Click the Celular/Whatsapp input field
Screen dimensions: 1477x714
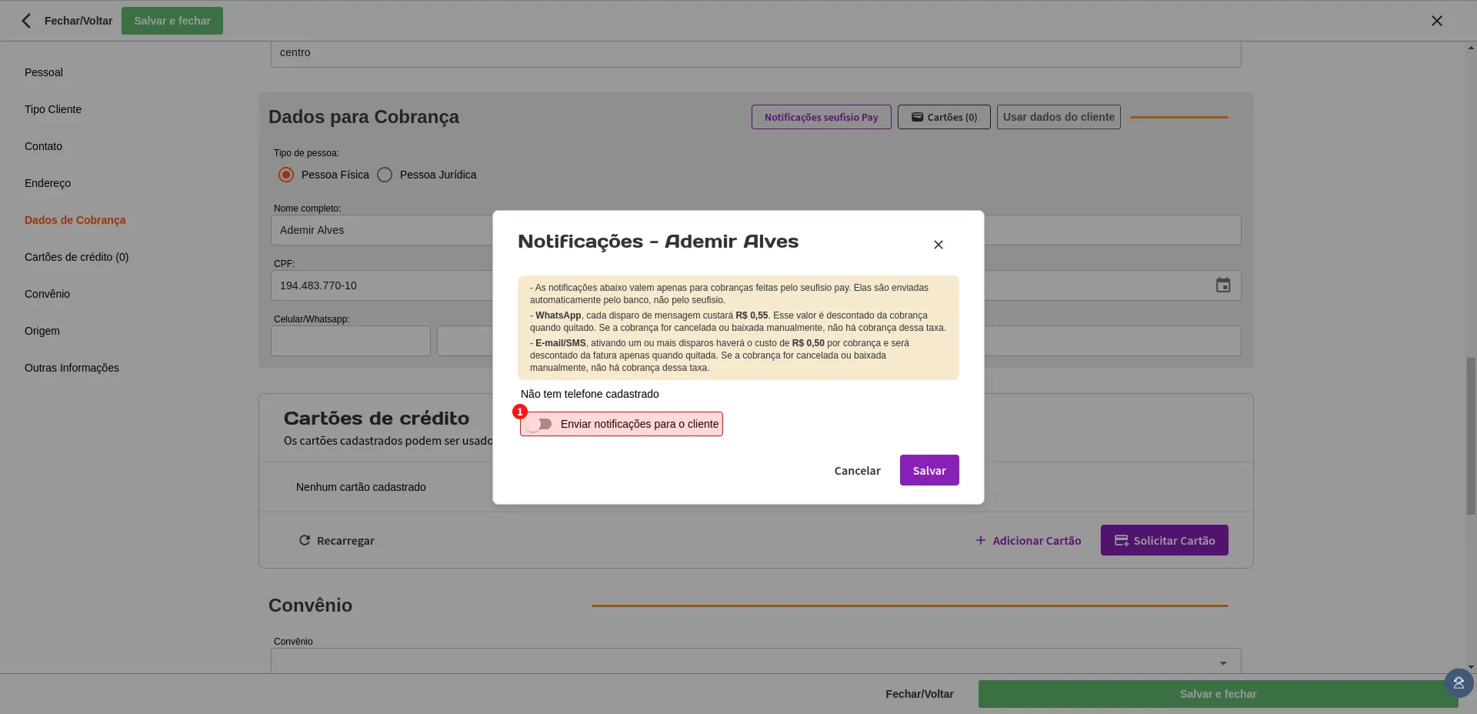point(350,341)
